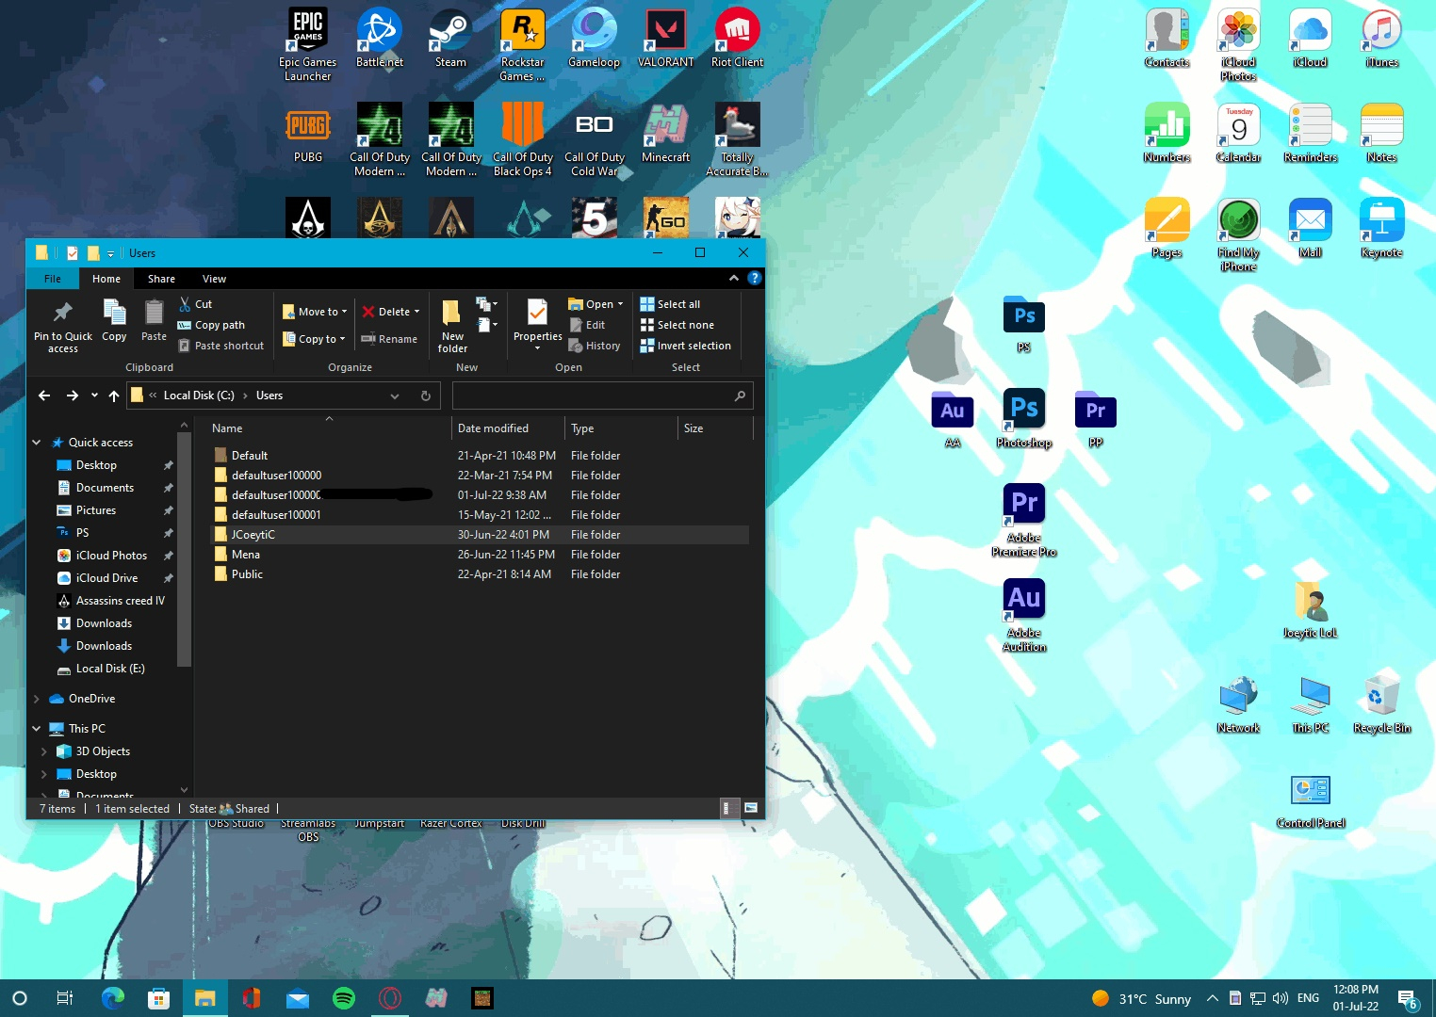
Task: Minimize the ribbon with the chevron
Action: [x=734, y=278]
